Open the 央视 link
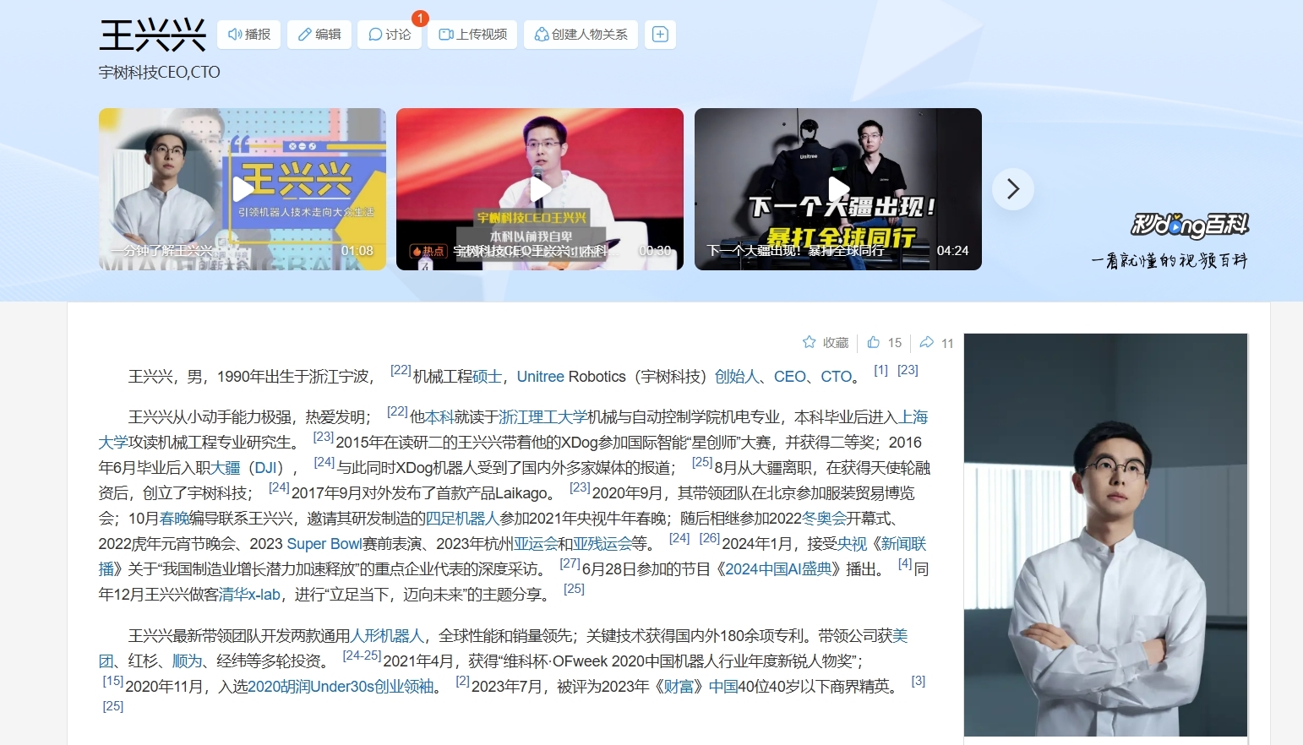The height and width of the screenshot is (745, 1303). [x=853, y=544]
